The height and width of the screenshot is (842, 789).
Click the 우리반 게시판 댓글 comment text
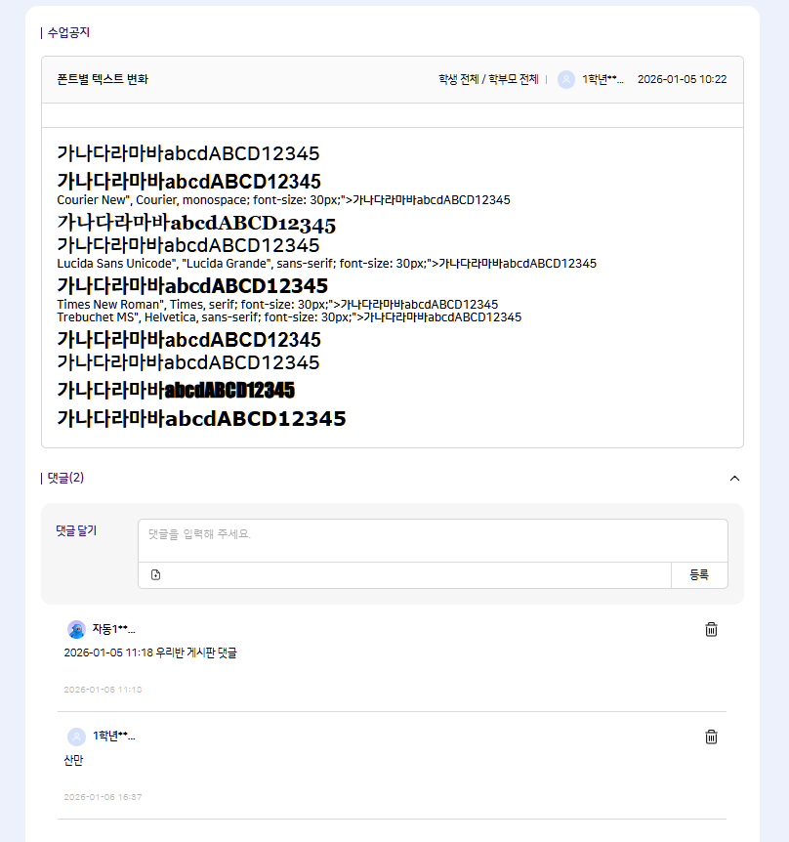pyautogui.click(x=149, y=653)
